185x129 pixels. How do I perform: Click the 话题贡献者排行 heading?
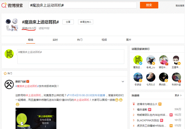click(x=141, y=49)
